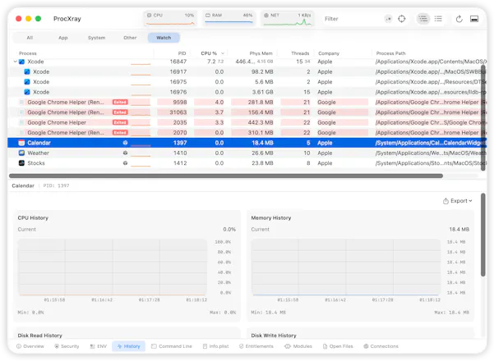Click the parent Xcode app icon
494x361 pixels.
point(21,62)
